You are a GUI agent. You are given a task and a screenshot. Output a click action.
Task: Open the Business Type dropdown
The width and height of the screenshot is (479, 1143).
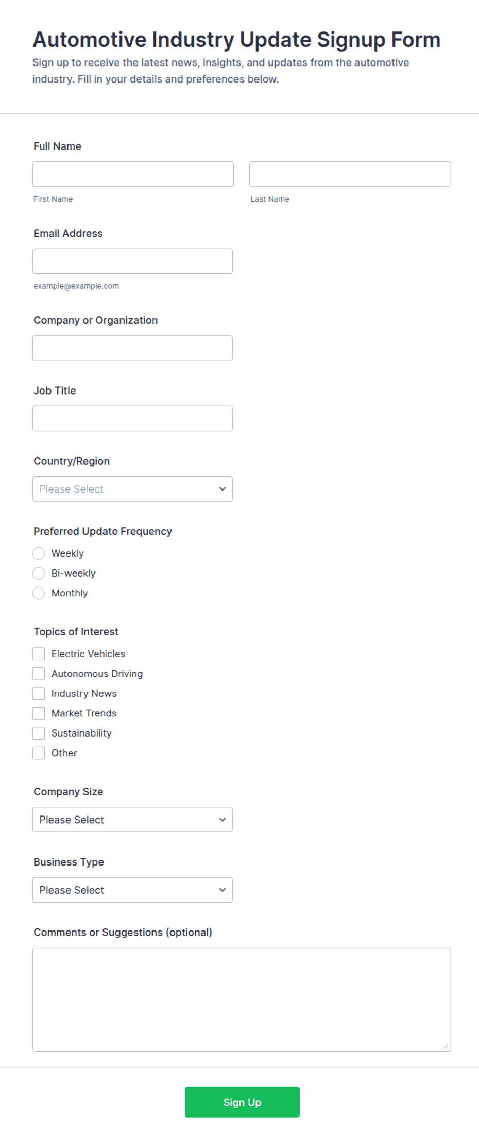click(x=132, y=890)
